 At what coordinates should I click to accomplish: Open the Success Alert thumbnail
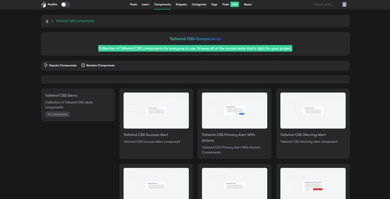156,110
